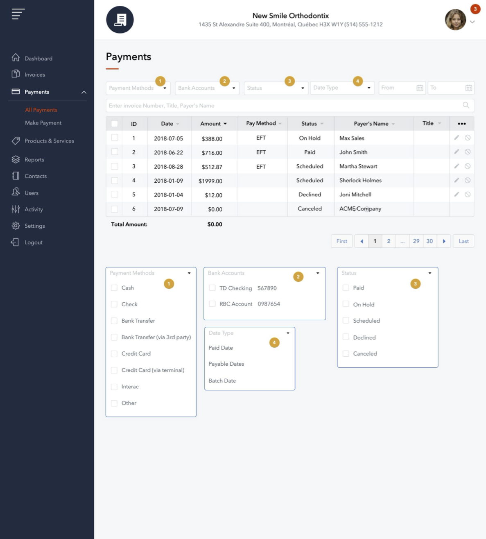Click the invoice search input field
The width and height of the screenshot is (486, 539).
[283, 106]
